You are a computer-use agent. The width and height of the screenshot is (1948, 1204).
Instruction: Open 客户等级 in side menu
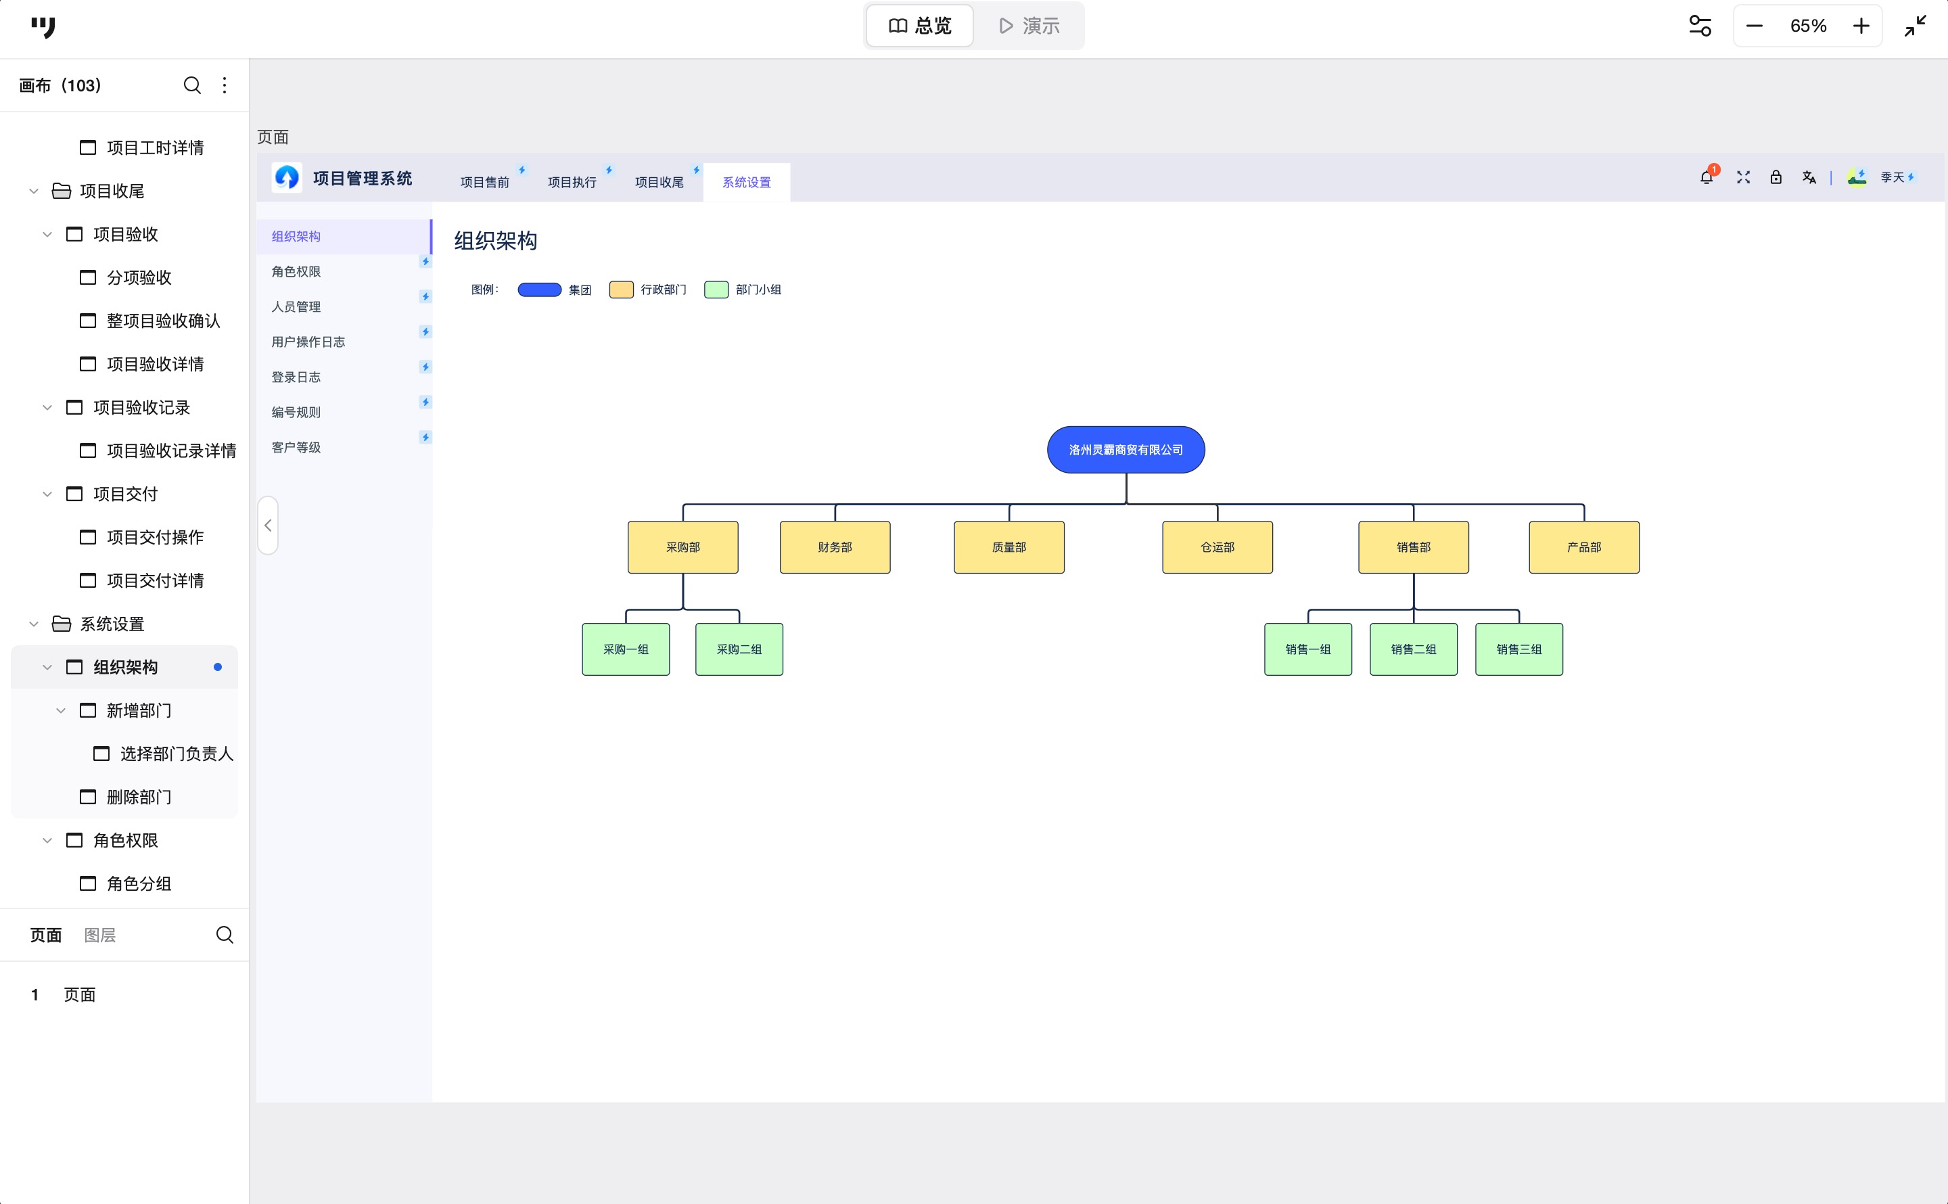coord(344,446)
